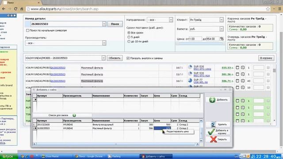The width and height of the screenshot is (283, 159).
Task: Open the Chrome menu icon
Action: (x=279, y=9)
